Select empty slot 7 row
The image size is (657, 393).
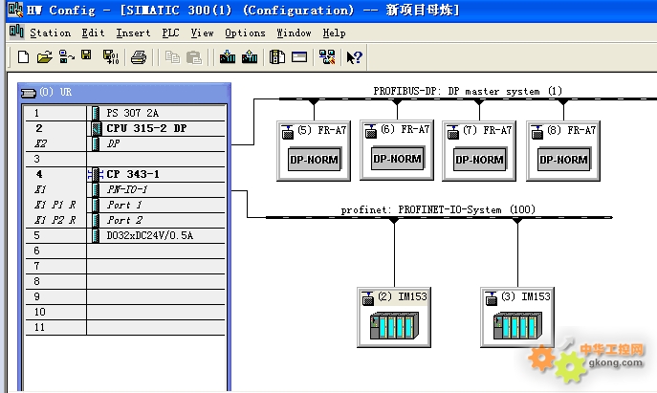coord(125,266)
